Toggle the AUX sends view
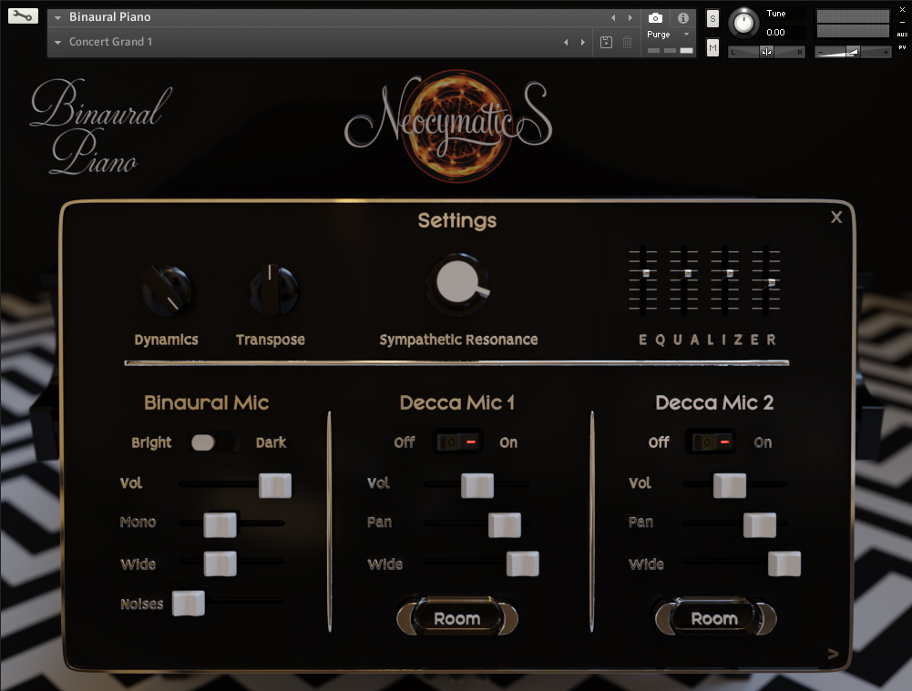912x691 pixels. (902, 35)
